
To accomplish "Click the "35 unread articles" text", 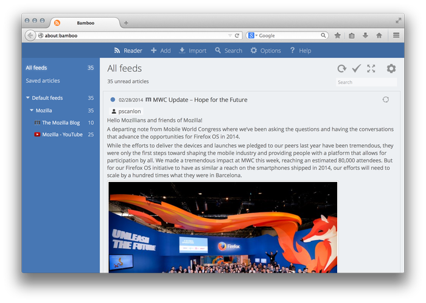I will (x=128, y=81).
